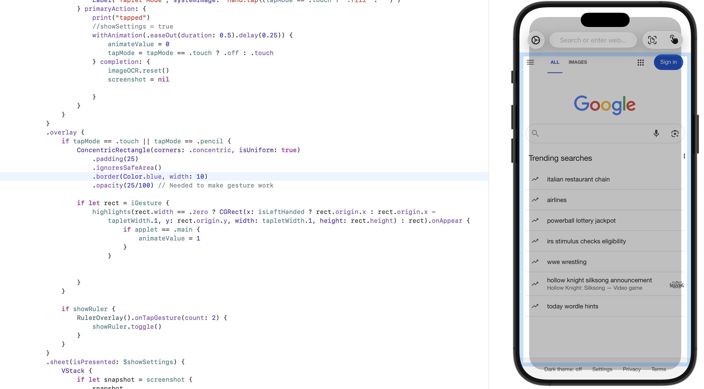This screenshot has width=704, height=389.
Task: Click the if let snapshot = screenshot line
Action: (134, 380)
